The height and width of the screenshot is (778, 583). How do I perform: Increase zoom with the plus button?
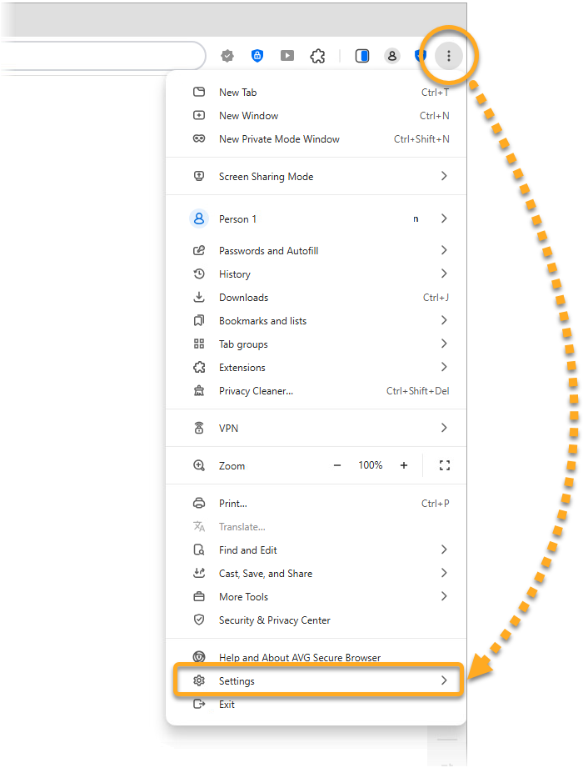[404, 465]
